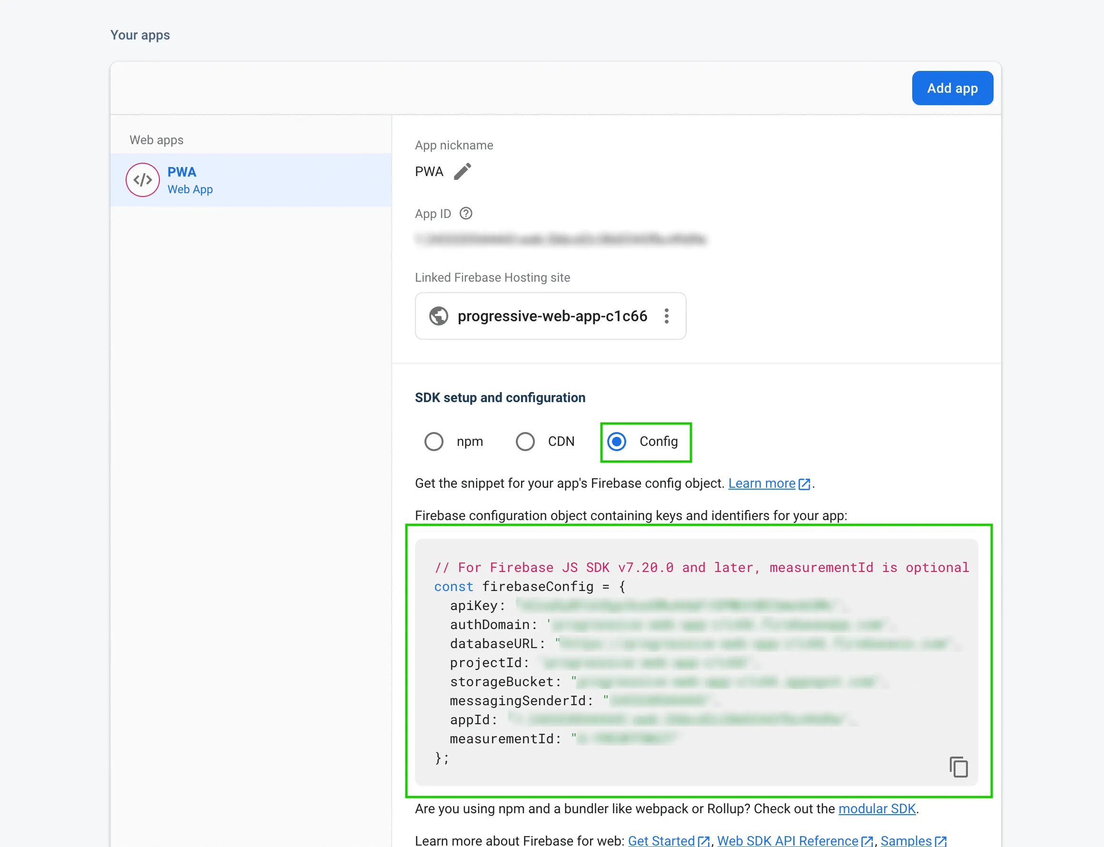Open the App ID help icon
Viewport: 1104px width, 847px height.
click(x=466, y=214)
